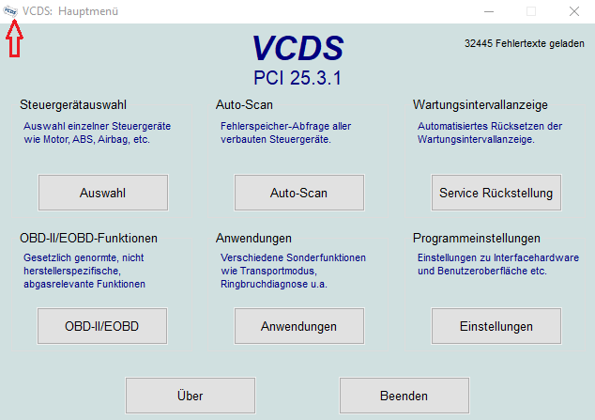This screenshot has height=420, width=595.
Task: Click 'Gesetzlich genormte, nicht' description text
Action: coord(84,257)
